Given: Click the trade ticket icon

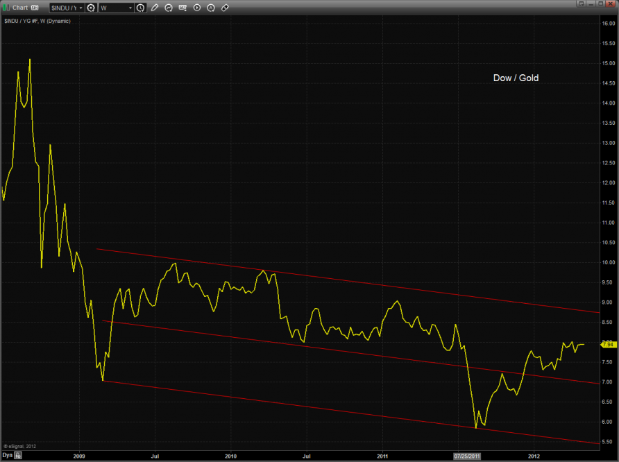Looking at the screenshot, I should 225,8.
